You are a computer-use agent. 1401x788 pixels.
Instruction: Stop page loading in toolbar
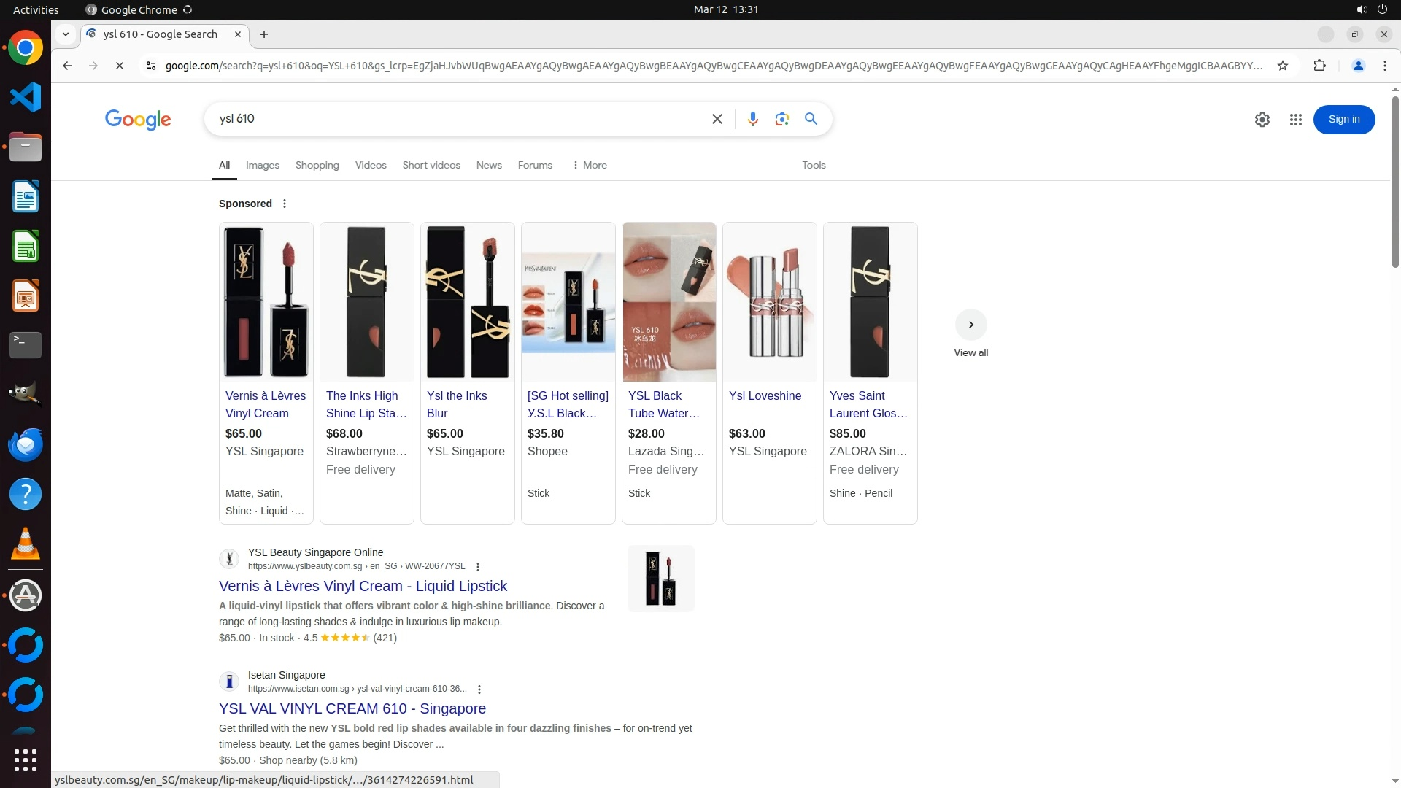tap(120, 66)
